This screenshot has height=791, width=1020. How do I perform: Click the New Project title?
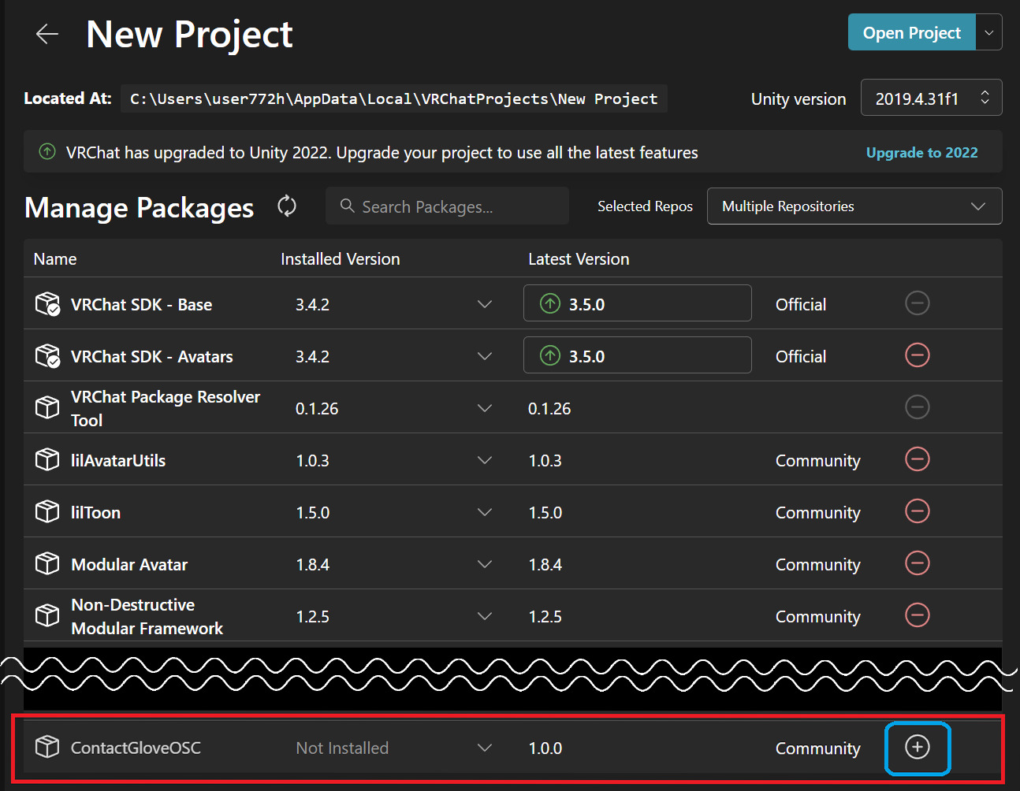189,35
